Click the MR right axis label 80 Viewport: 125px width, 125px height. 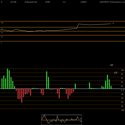122,74
